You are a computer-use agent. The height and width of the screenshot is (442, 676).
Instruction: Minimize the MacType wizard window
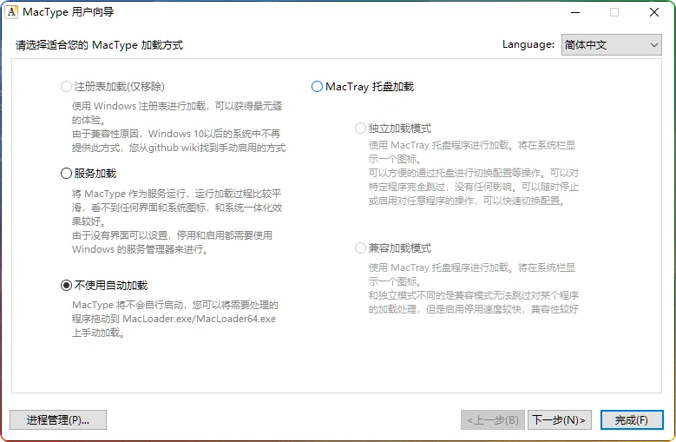click(x=575, y=12)
